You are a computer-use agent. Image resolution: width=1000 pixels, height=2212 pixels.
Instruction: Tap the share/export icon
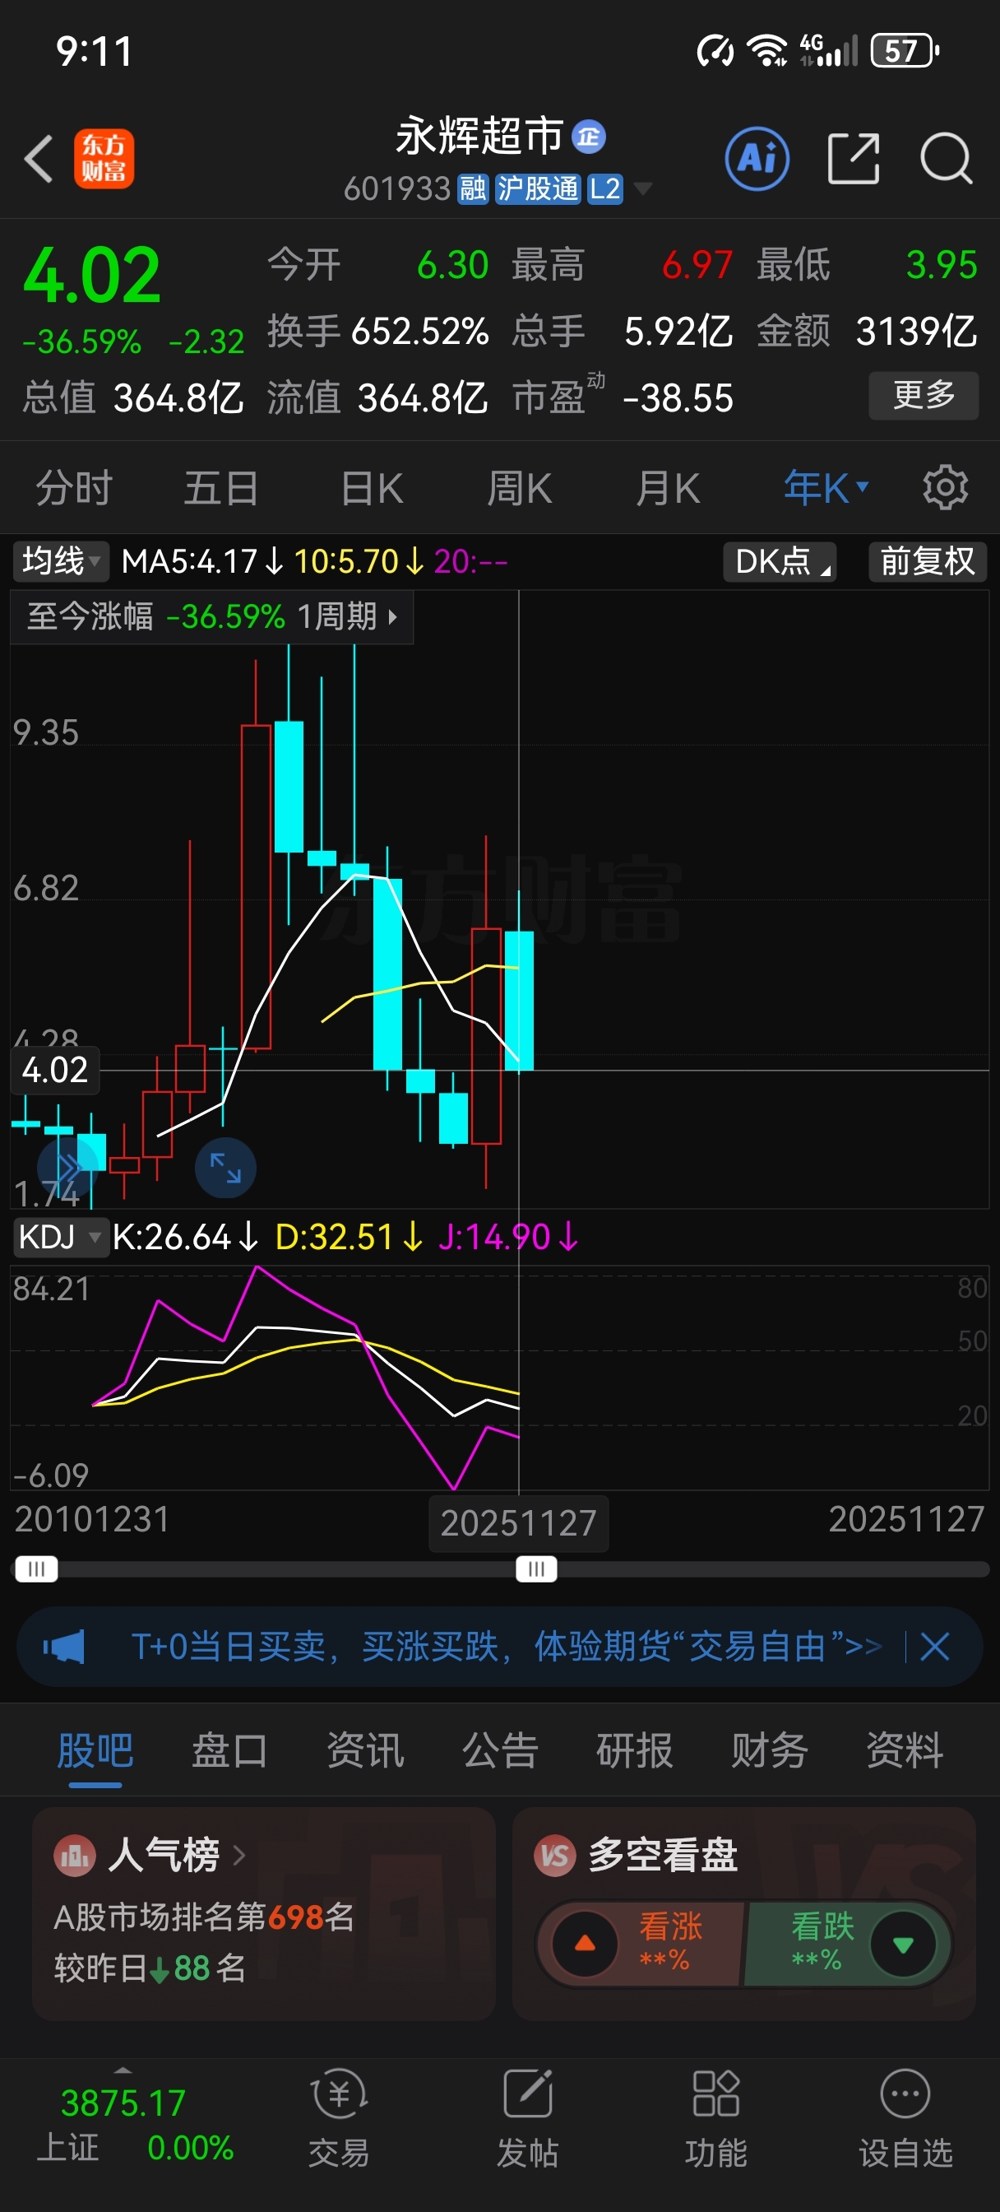(x=854, y=159)
